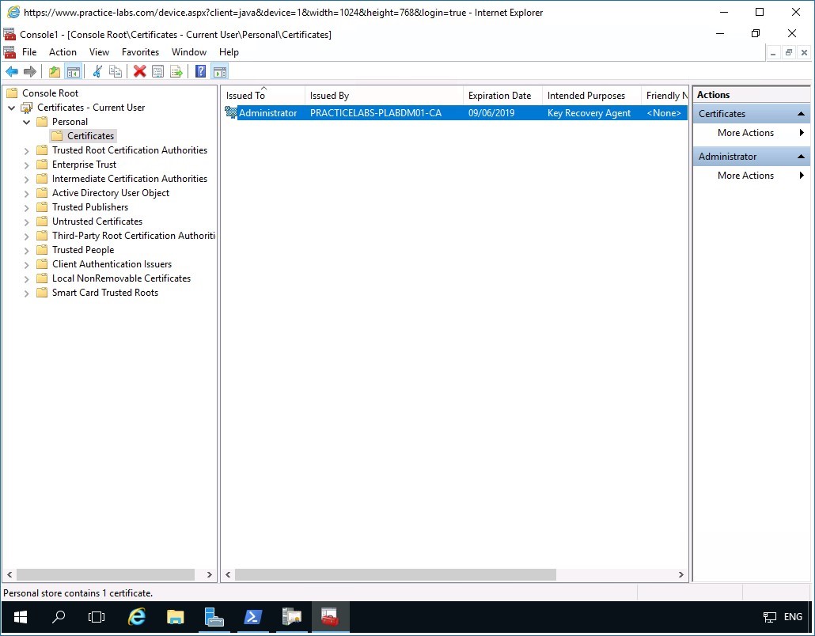
Task: Toggle the console tree pane icon
Action: [74, 71]
